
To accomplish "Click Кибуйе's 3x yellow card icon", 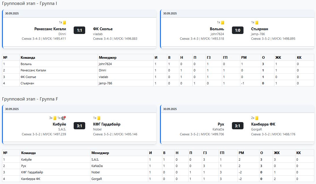I will pyautogui.click(x=55, y=118).
